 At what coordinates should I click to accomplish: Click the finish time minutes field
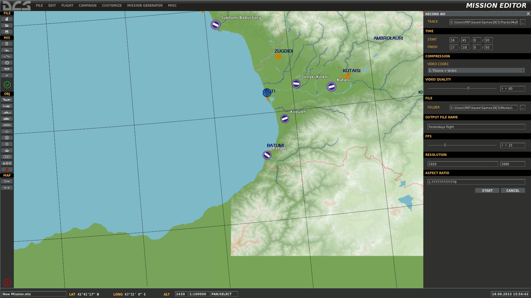pos(465,47)
